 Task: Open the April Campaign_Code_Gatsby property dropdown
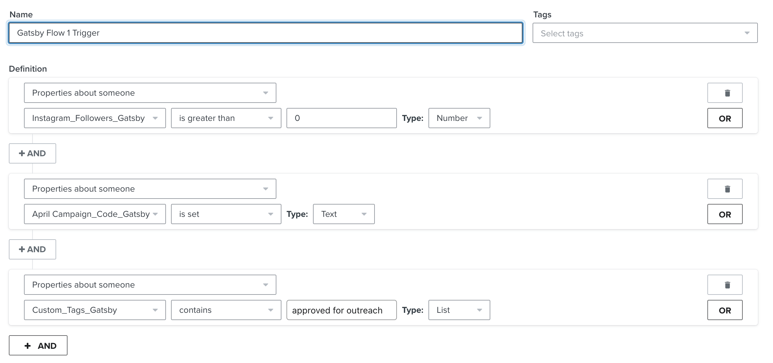point(95,214)
